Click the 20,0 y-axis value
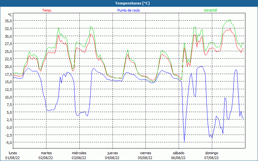 (8, 67)
